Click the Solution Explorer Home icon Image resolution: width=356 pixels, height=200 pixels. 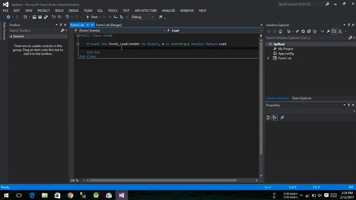point(280,31)
